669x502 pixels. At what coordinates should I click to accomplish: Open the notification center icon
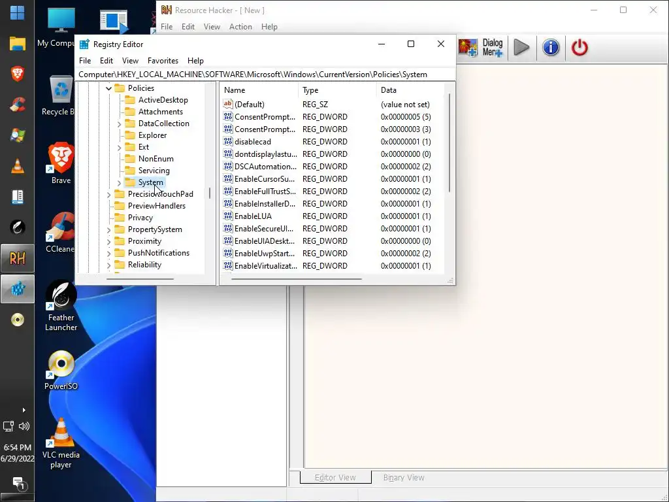[x=18, y=484]
